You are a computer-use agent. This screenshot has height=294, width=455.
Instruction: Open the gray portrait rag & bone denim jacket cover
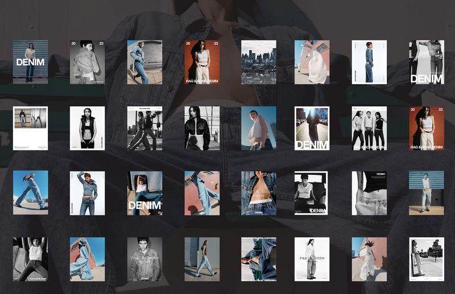(x=145, y=259)
